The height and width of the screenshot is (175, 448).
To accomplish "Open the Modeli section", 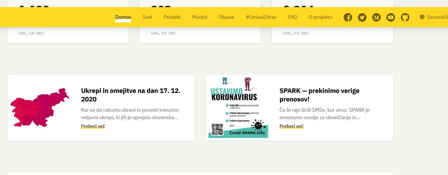I will (x=199, y=17).
